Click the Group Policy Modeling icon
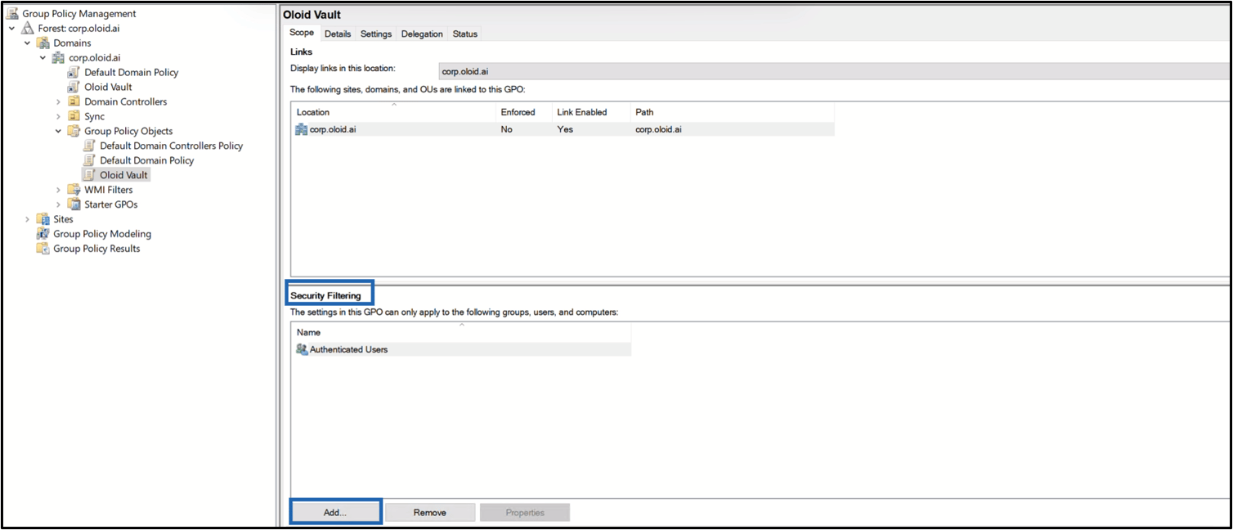 tap(43, 234)
